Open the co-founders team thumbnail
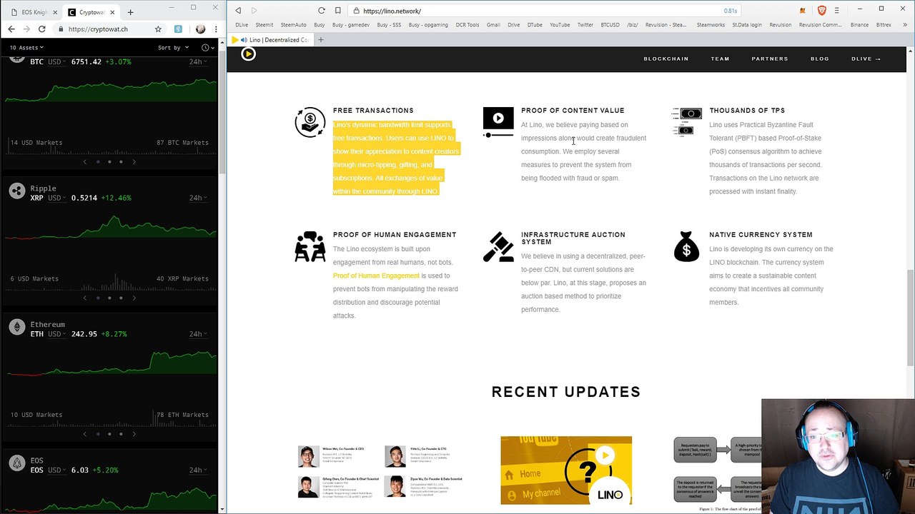The height and width of the screenshot is (514, 915). click(x=380, y=471)
